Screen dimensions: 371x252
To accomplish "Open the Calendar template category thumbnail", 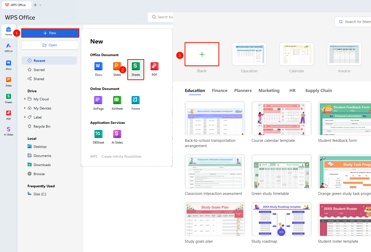I will tap(297, 54).
